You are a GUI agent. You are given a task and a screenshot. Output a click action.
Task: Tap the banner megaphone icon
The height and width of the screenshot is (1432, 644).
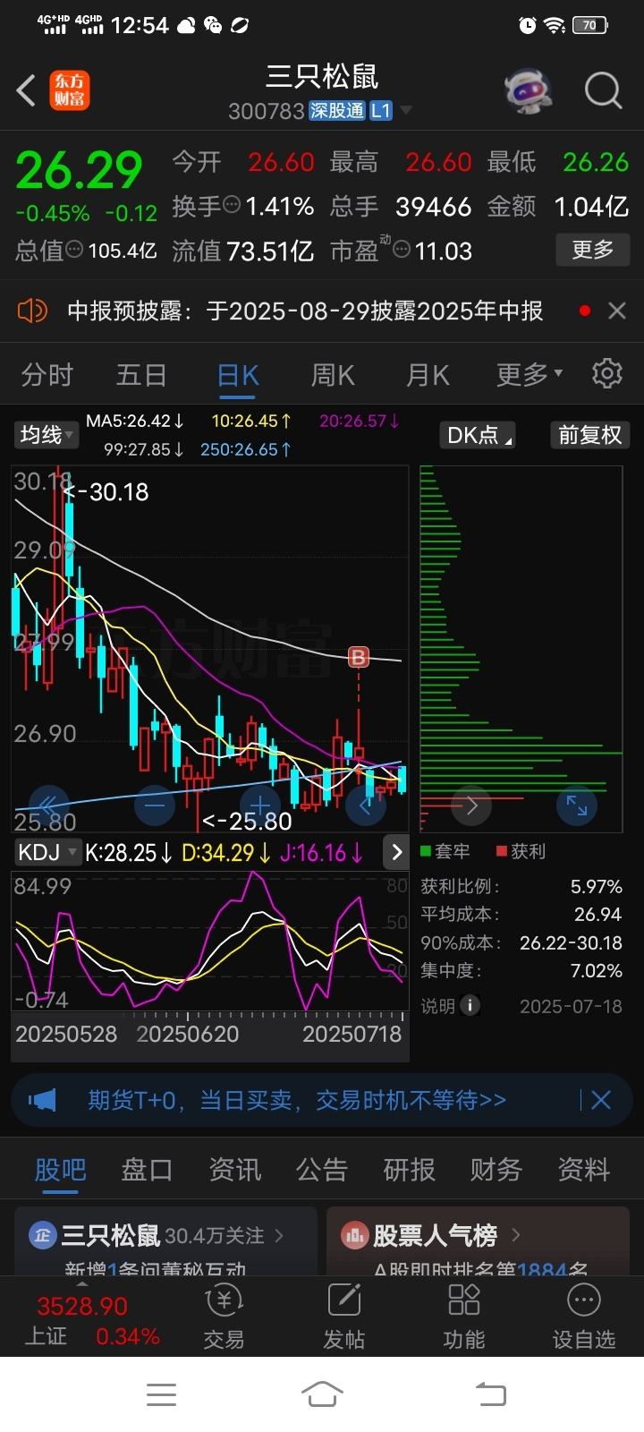click(x=42, y=1100)
